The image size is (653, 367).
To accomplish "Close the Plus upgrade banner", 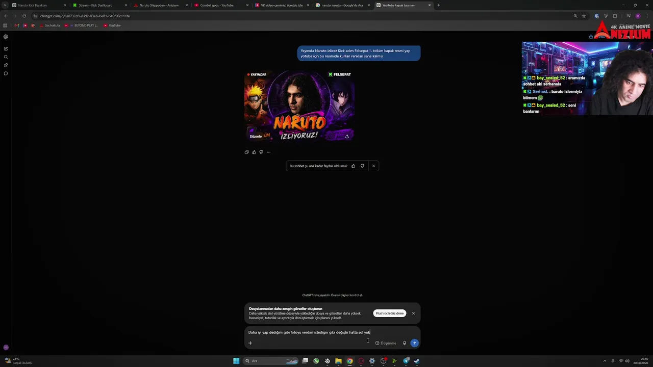I will click(x=413, y=313).
